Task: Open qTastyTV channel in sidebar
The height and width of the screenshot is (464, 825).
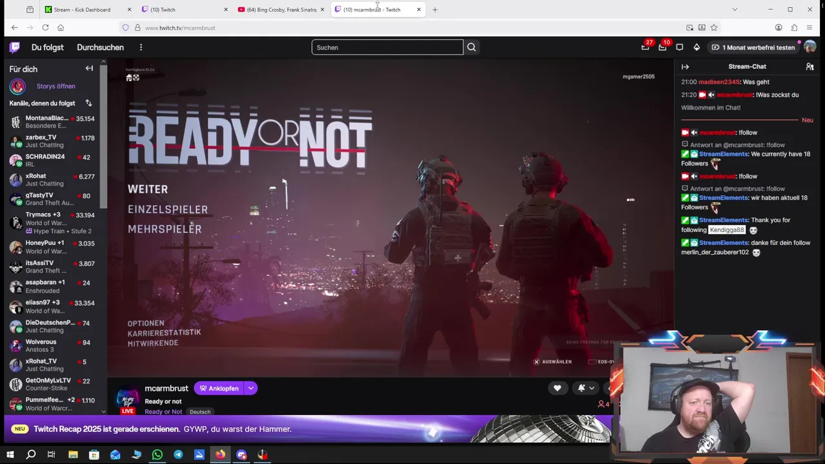Action: (x=52, y=199)
